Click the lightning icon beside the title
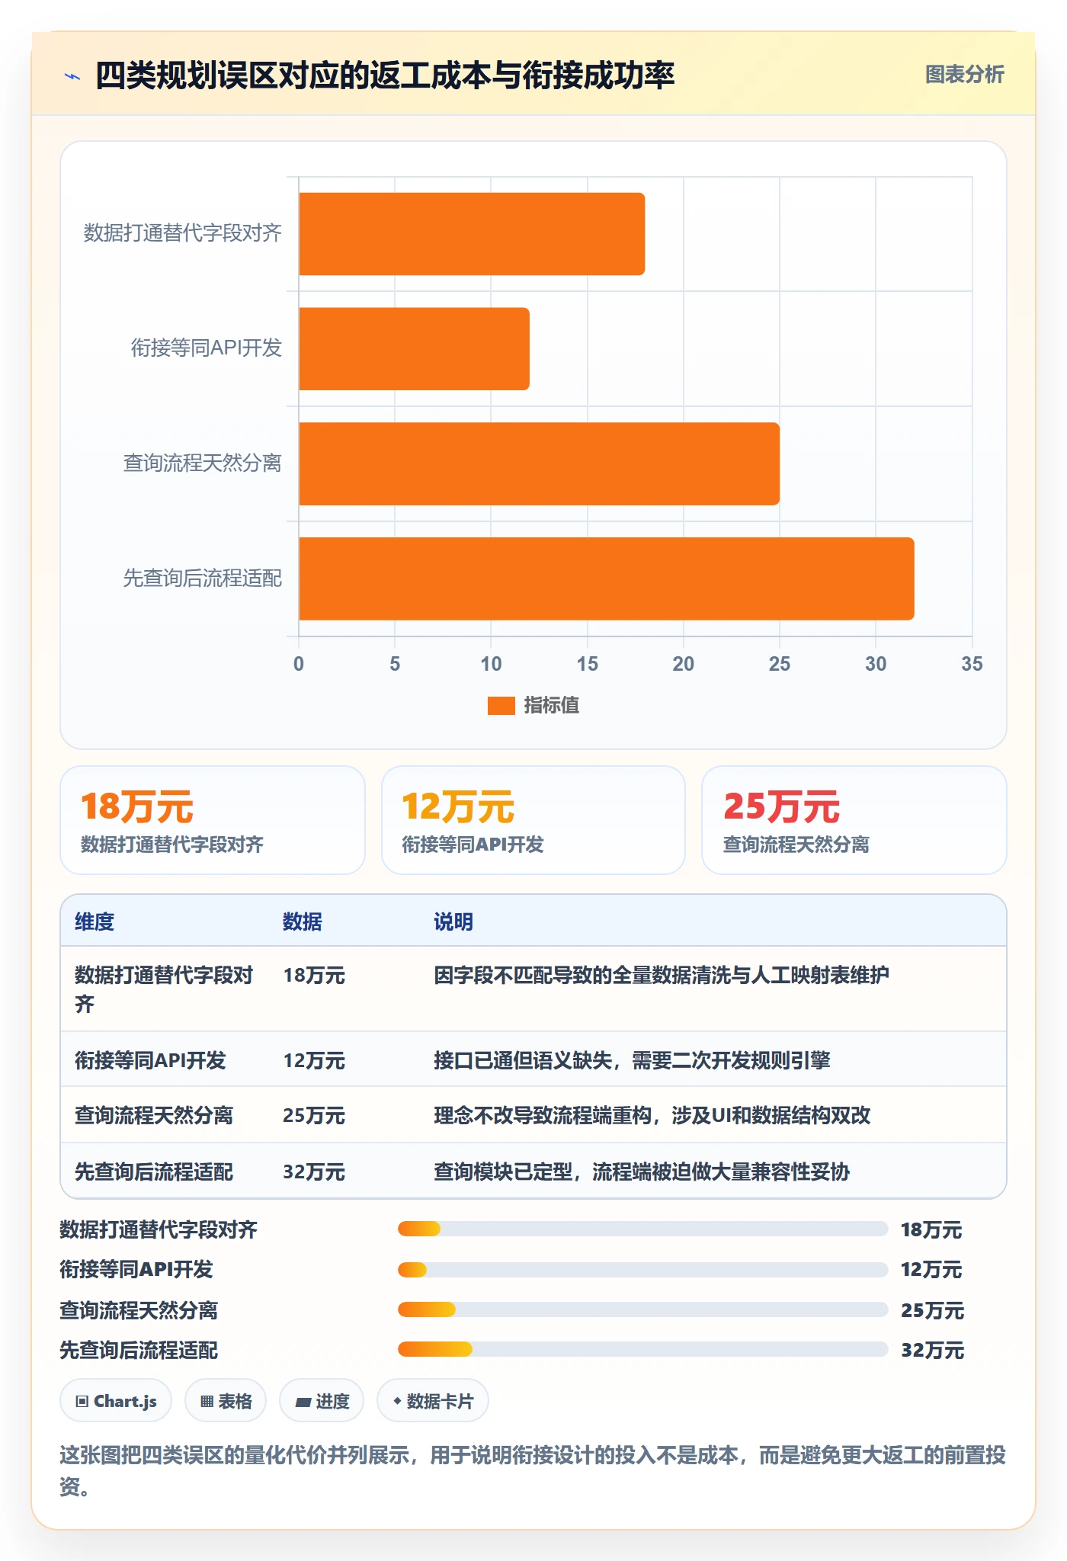The height and width of the screenshot is (1561, 1067). (x=72, y=75)
